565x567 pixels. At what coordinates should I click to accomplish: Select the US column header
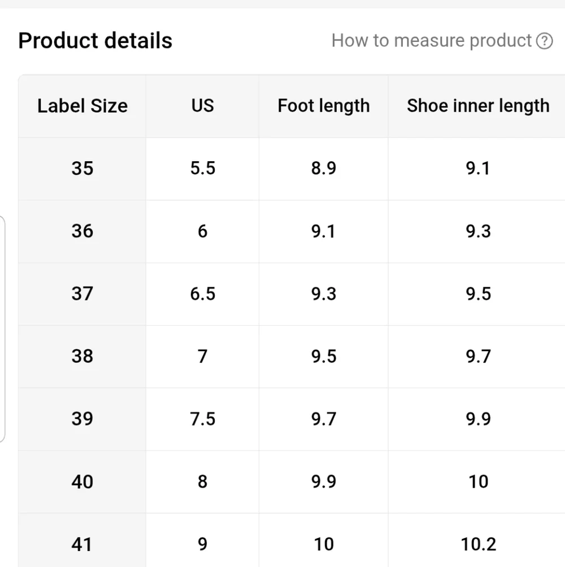[x=202, y=106]
